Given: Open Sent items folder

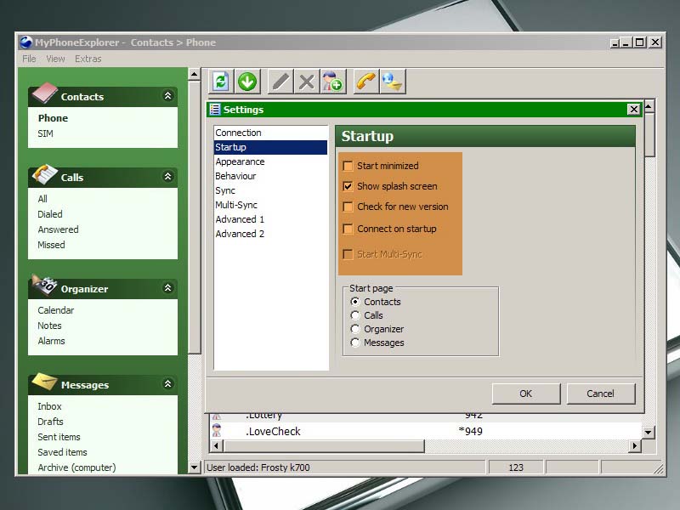Looking at the screenshot, I should (x=59, y=437).
